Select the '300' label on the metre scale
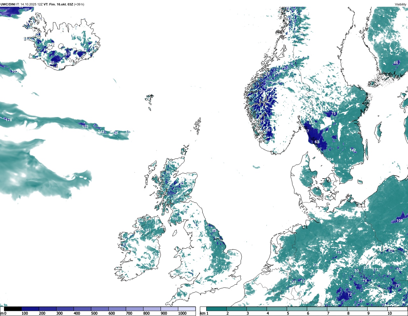This screenshot has height=316, width=408. [x=59, y=313]
